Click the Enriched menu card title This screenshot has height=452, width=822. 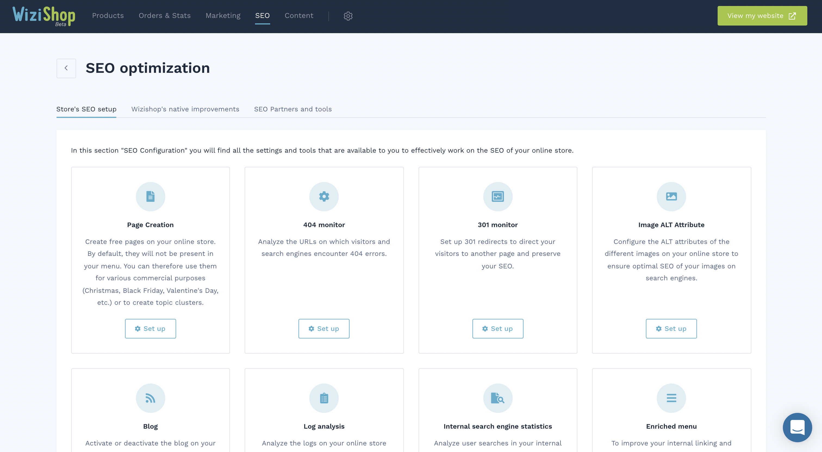(671, 426)
